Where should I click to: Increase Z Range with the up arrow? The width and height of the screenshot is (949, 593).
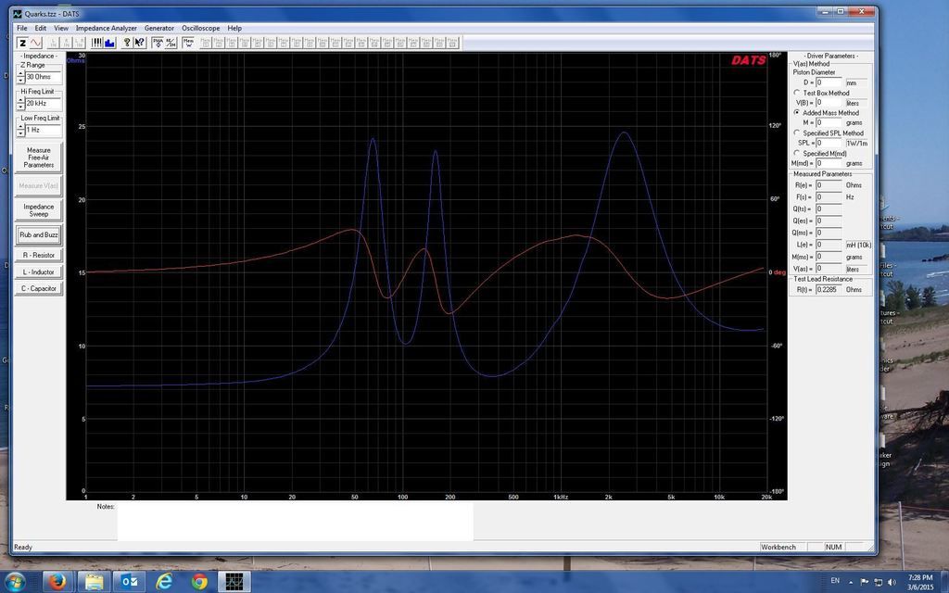pos(20,74)
